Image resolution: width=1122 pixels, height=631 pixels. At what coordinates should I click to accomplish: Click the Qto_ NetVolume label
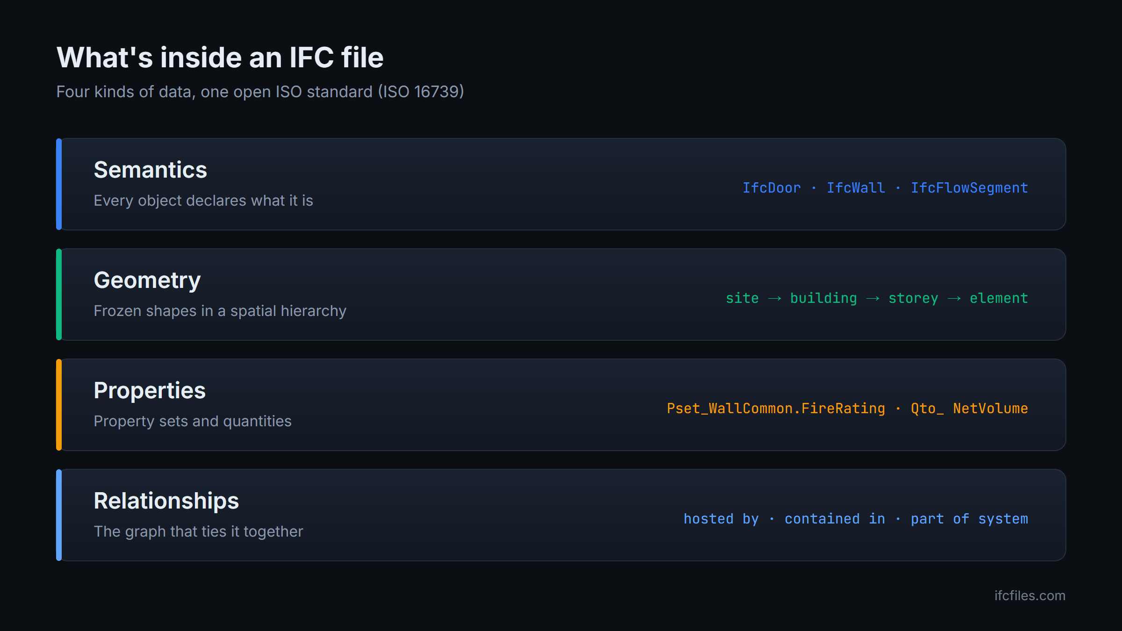pyautogui.click(x=969, y=409)
